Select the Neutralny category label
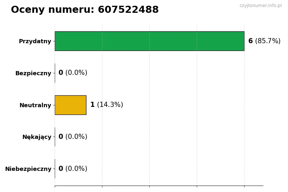 click(x=35, y=105)
